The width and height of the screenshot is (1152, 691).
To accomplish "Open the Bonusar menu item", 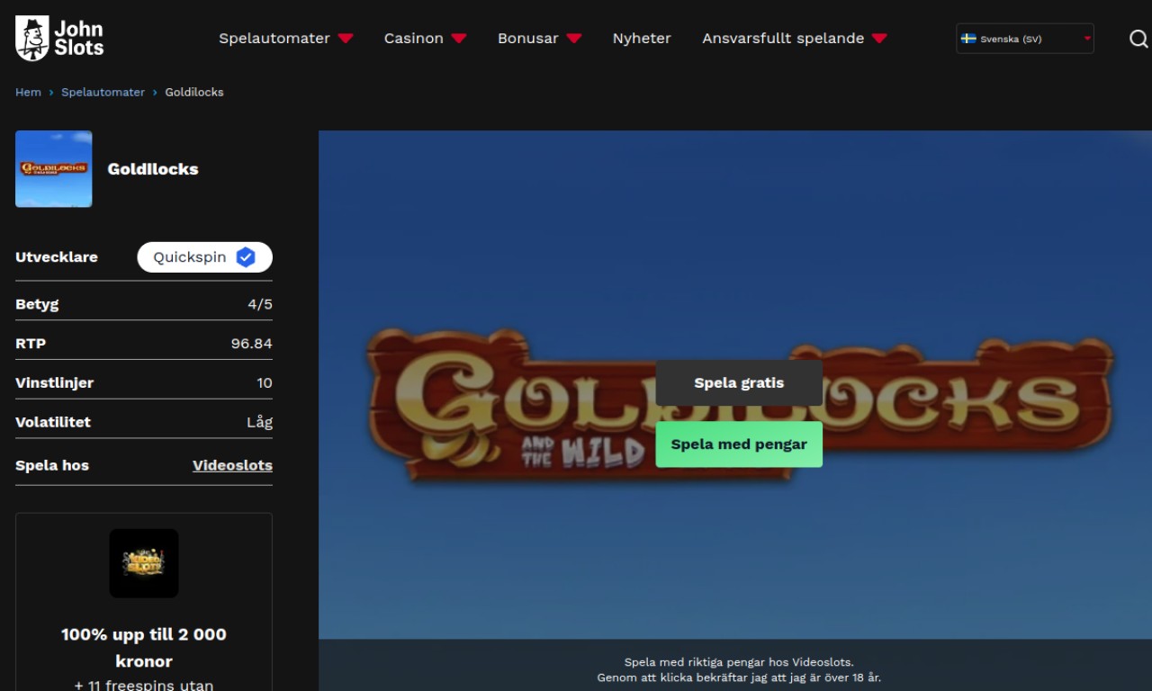I will coord(528,39).
